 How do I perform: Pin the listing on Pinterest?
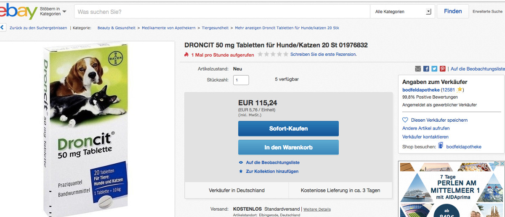click(442, 69)
